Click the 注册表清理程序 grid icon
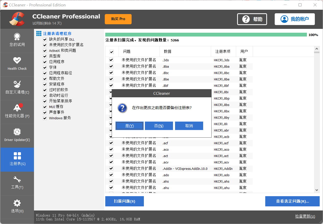The height and width of the screenshot is (224, 323). 39,33
